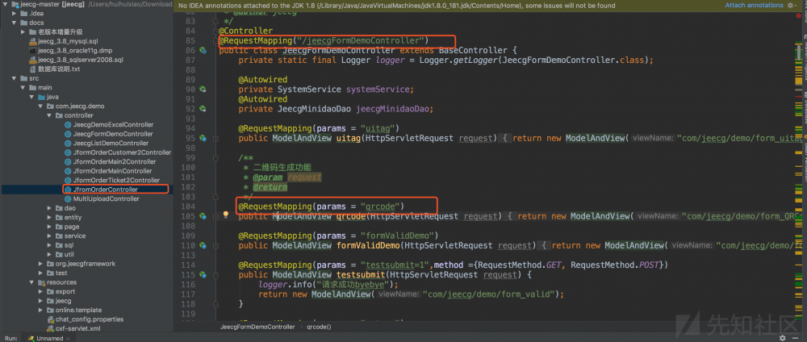Image resolution: width=807 pixels, height=342 pixels.
Task: Select the export folder under resources
Action: tap(65, 291)
